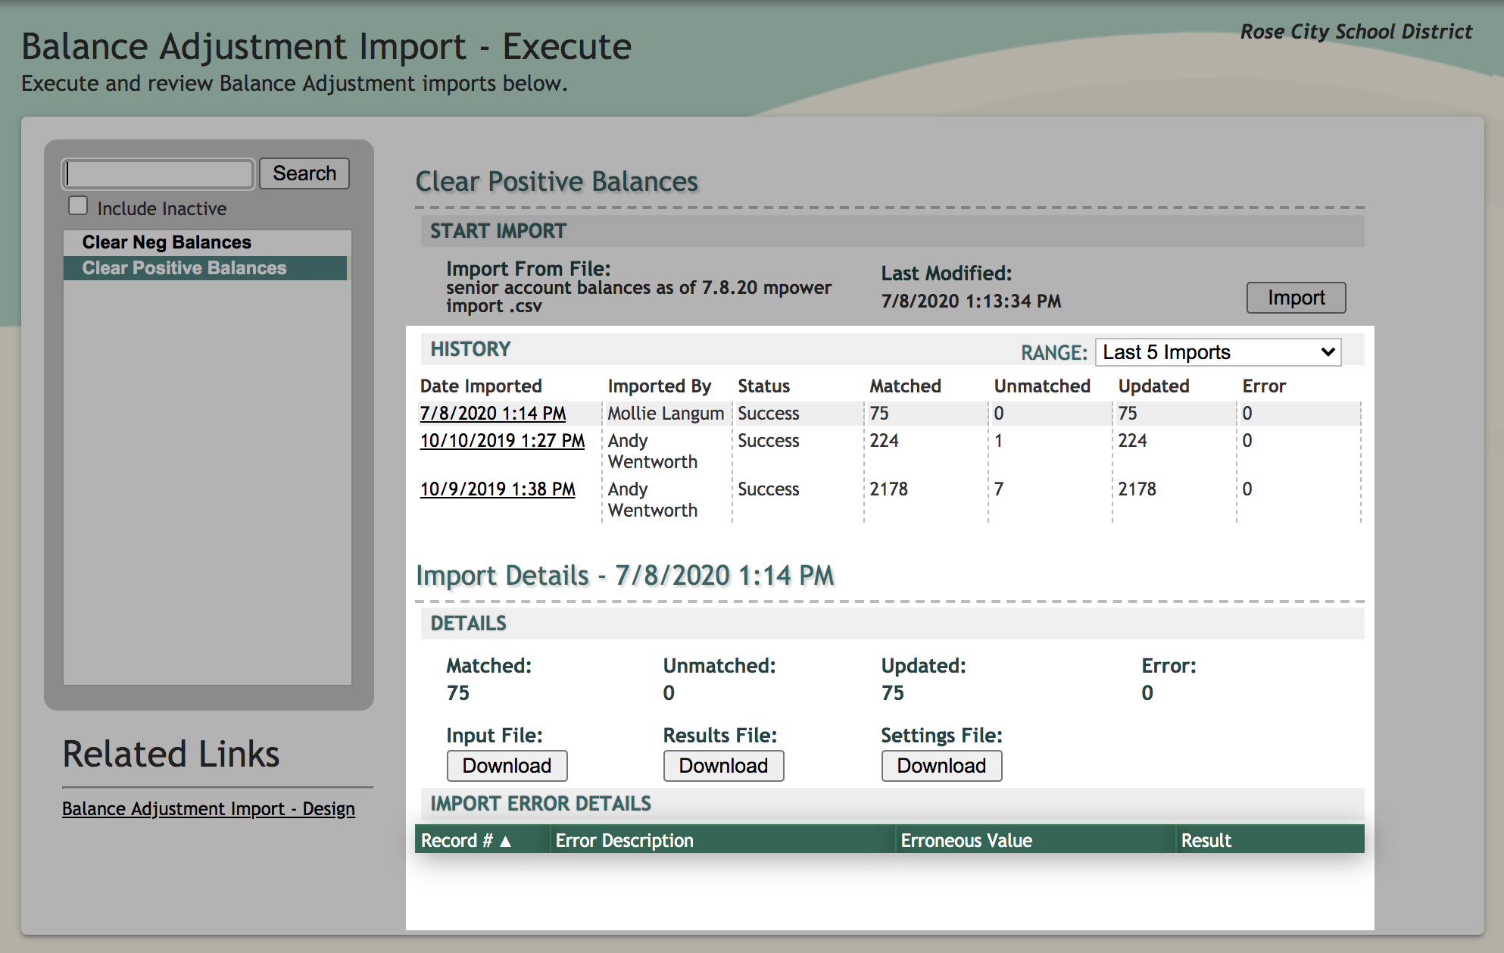Open the 10/9/2019 1:38 PM import entry
Viewport: 1504px width, 953px height.
[x=498, y=489]
